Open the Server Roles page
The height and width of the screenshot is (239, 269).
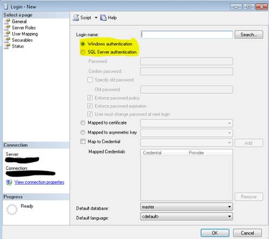click(24, 27)
